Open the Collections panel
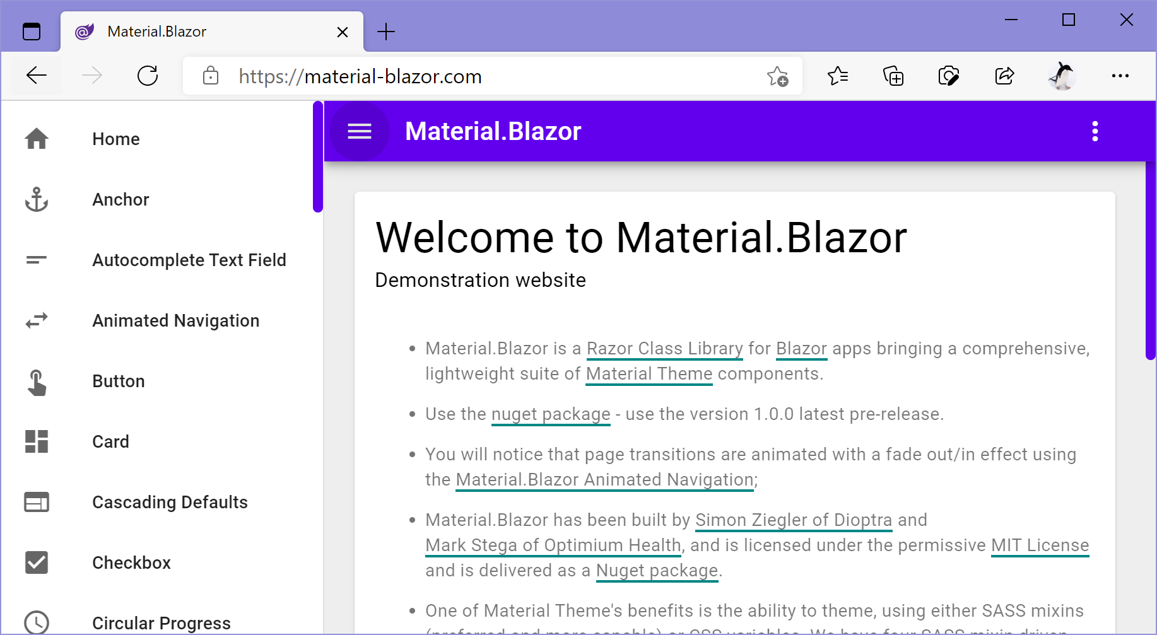1157x635 pixels. point(893,76)
